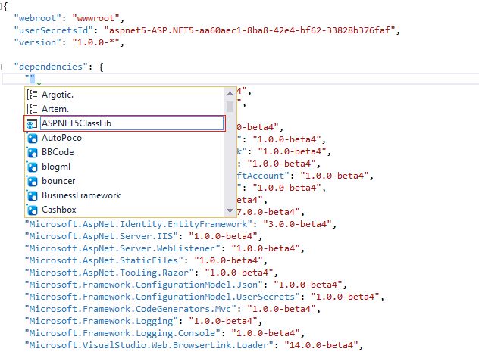Click the "dependencies" key

(x=51, y=67)
